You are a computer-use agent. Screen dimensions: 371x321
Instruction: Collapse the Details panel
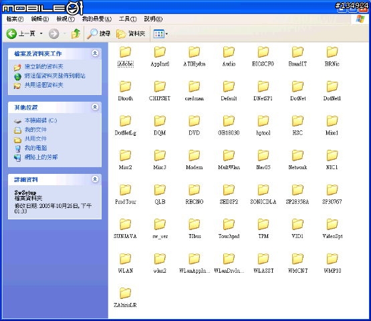point(95,179)
